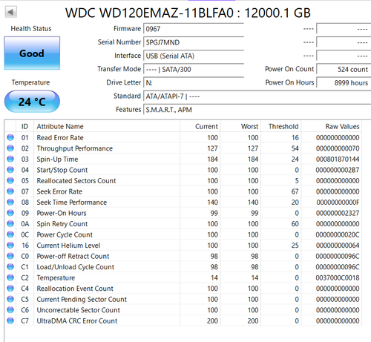Select the Drive Letter field N:
The width and height of the screenshot is (371, 342).
(194, 82)
